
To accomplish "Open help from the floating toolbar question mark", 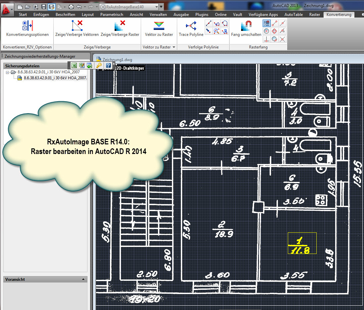I will coord(108,65).
